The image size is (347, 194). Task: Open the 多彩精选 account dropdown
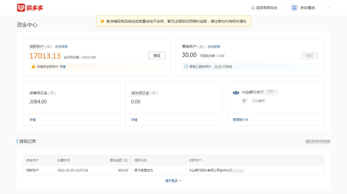[328, 8]
